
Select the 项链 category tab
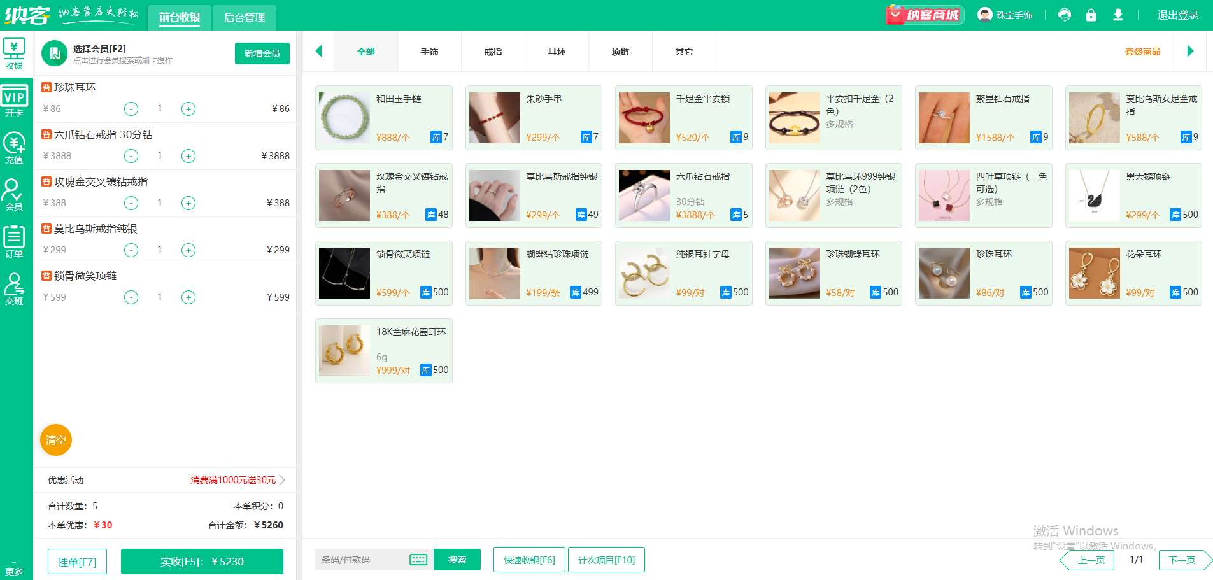[621, 52]
